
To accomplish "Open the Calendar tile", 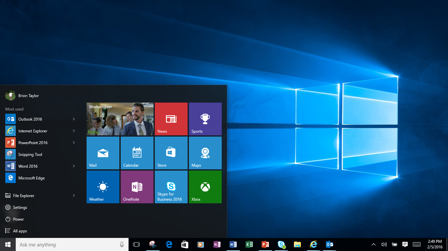I will click(x=137, y=153).
